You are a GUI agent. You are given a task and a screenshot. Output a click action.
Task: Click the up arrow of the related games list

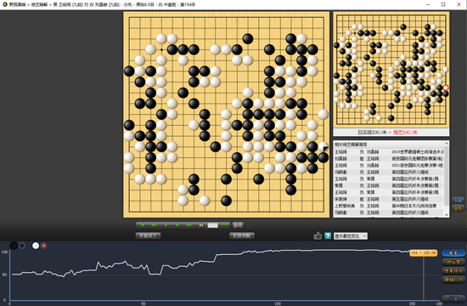tap(446, 144)
